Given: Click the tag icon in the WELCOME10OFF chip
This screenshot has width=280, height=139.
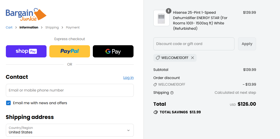Looking at the screenshot, I should (158, 58).
